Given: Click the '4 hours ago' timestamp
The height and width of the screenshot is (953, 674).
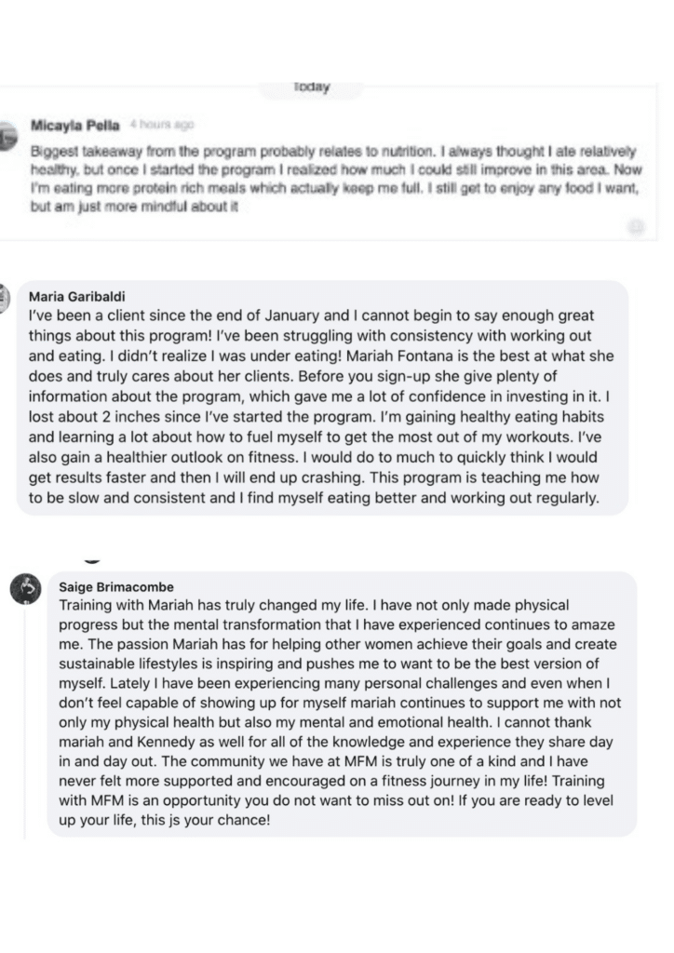Looking at the screenshot, I should (162, 125).
